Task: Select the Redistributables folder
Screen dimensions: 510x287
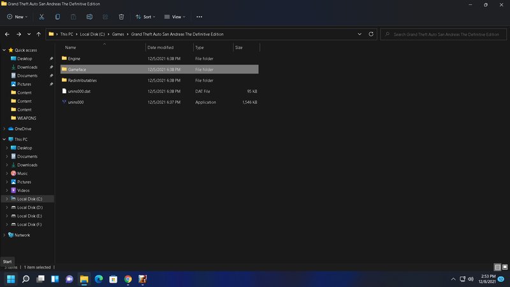Action: point(159,80)
